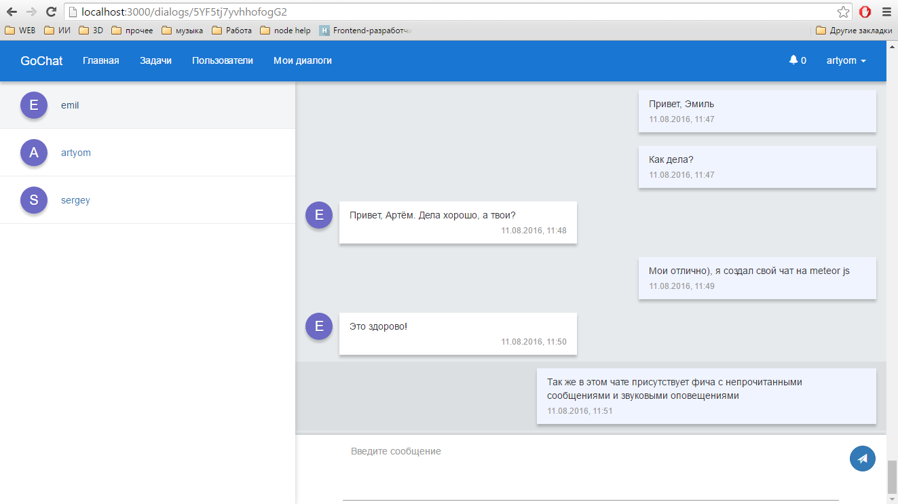
Task: Open the WEB bookmarks folder
Action: [20, 31]
